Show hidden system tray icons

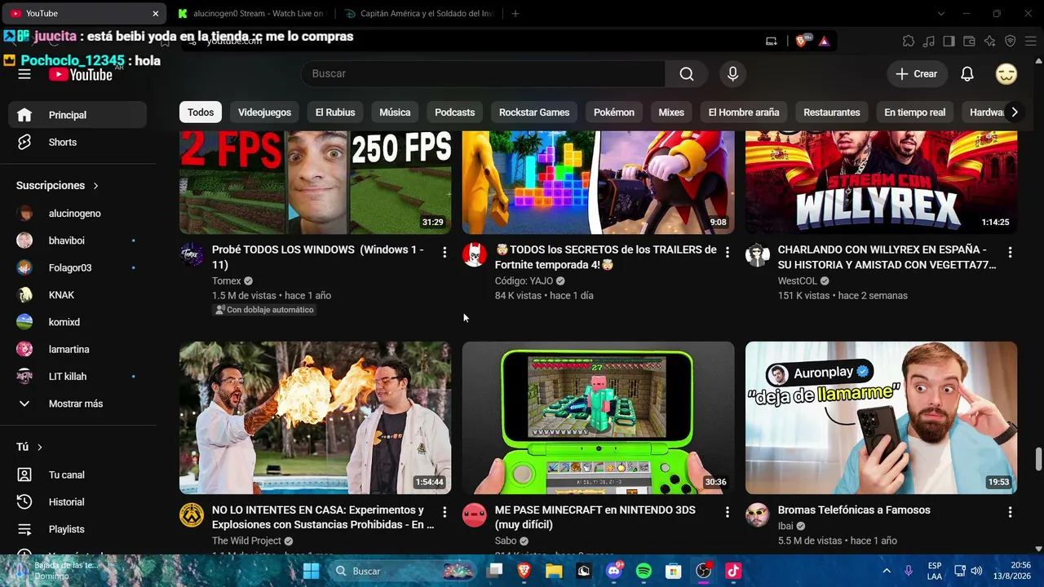(887, 572)
